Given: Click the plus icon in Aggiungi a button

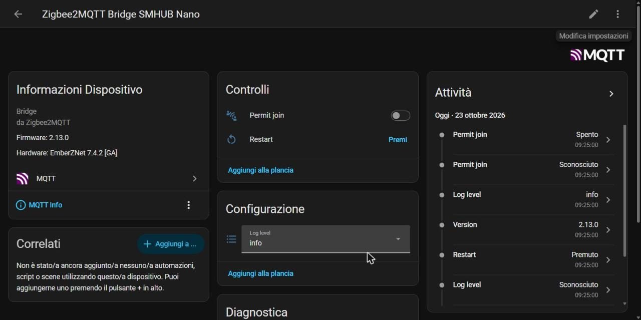Looking at the screenshot, I should [147, 244].
